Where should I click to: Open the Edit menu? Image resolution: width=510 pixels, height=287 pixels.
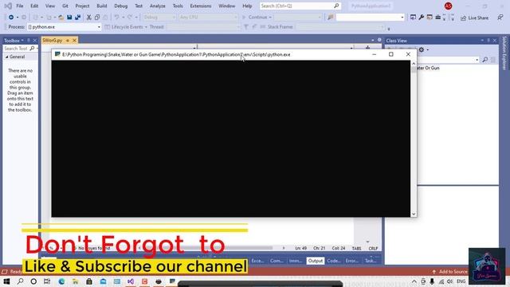point(34,6)
